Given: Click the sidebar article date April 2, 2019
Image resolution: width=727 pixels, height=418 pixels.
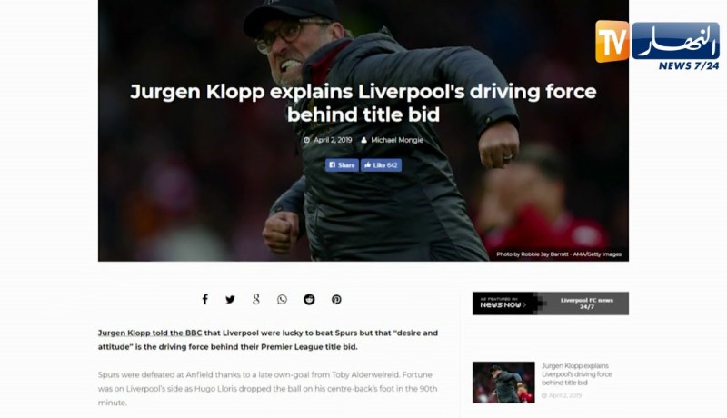Looking at the screenshot, I should tap(564, 396).
